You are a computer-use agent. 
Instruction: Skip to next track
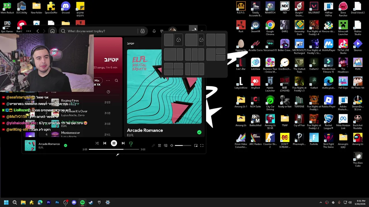click(123, 143)
